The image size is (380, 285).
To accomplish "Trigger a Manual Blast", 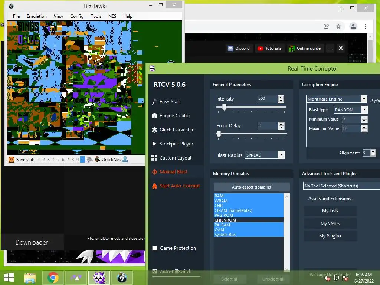I will pyautogui.click(x=170, y=172).
